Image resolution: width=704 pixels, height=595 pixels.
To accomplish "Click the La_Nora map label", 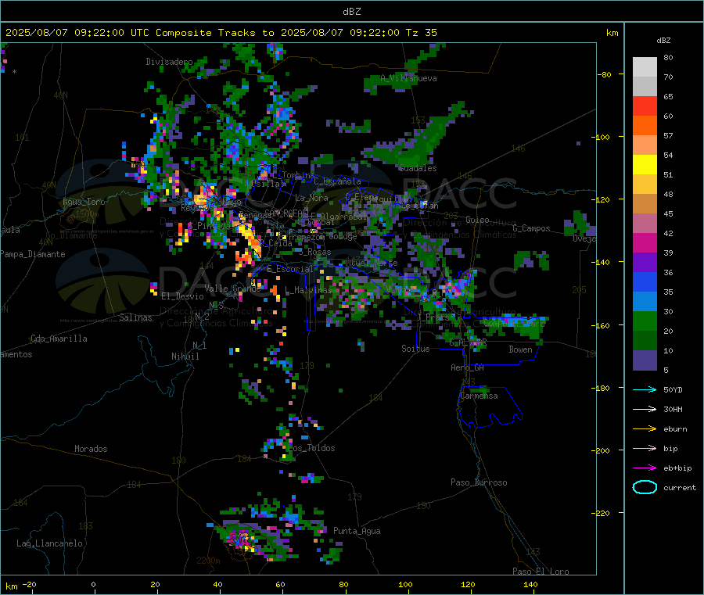I will coord(311,198).
